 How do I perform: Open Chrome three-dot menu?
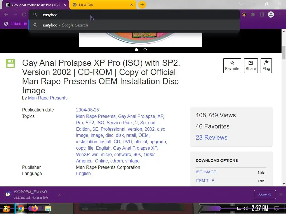point(280,14)
